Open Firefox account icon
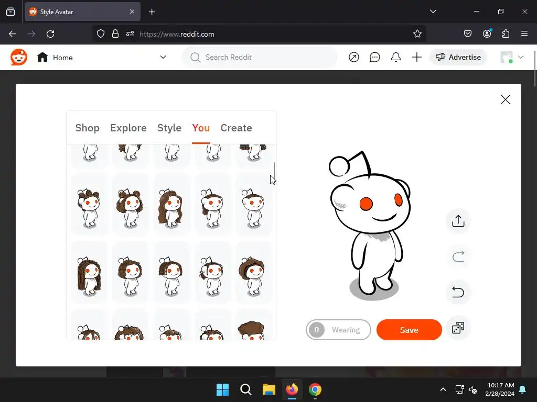Screen dimensions: 537x402 [487, 33]
